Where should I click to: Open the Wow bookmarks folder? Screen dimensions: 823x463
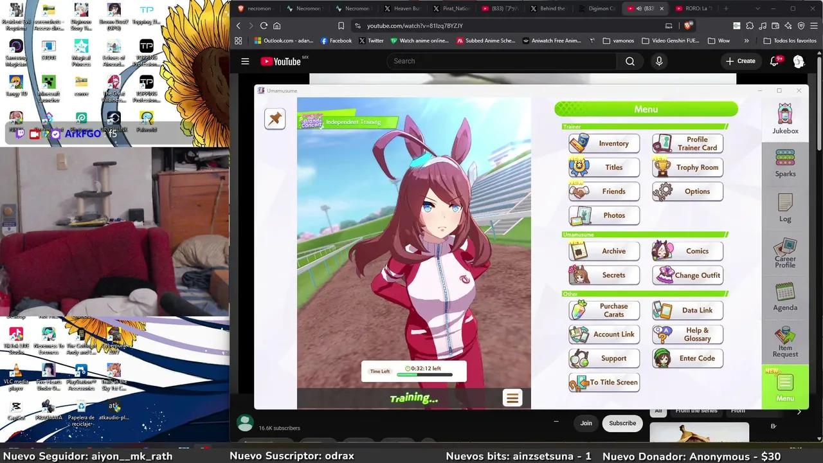719,41
